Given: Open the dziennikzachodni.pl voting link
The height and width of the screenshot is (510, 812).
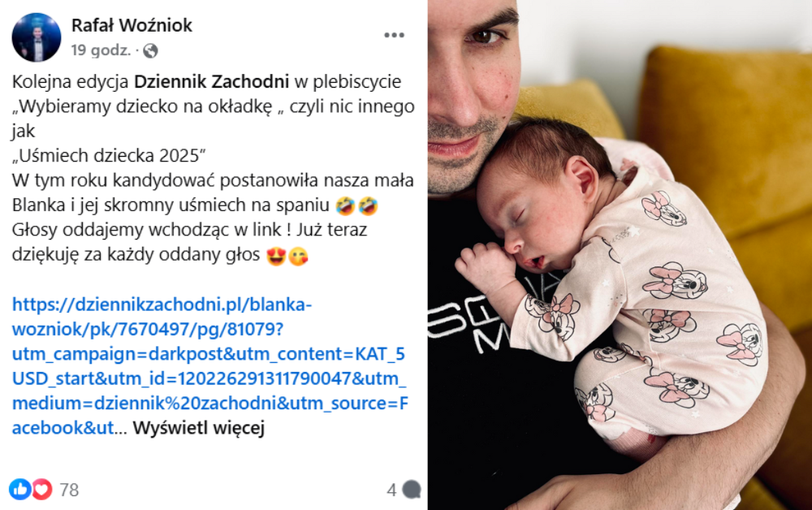Looking at the screenshot, I should pos(210,366).
